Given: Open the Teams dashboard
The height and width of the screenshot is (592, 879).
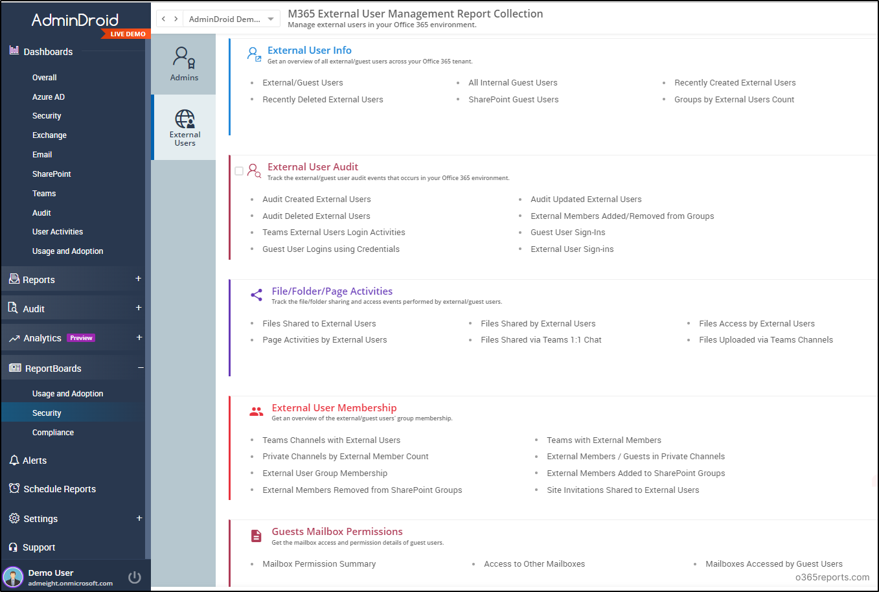Looking at the screenshot, I should (44, 194).
